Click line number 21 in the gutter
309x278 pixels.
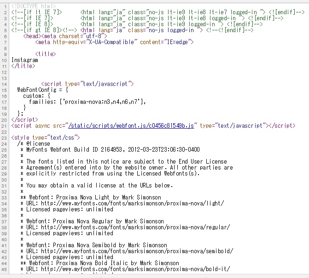(x=4, y=126)
